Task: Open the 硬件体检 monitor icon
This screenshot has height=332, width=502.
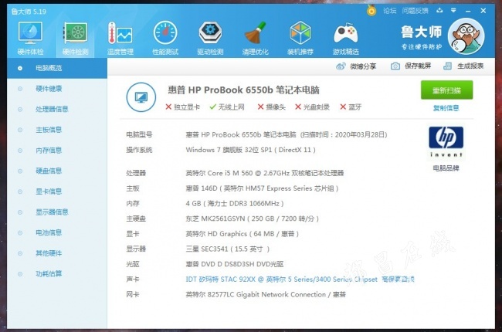Action: pos(30,32)
